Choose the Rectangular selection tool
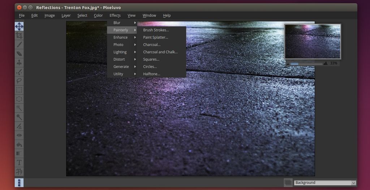The height and width of the screenshot is (190, 370). point(19,90)
